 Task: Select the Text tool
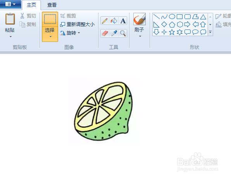[123, 21]
